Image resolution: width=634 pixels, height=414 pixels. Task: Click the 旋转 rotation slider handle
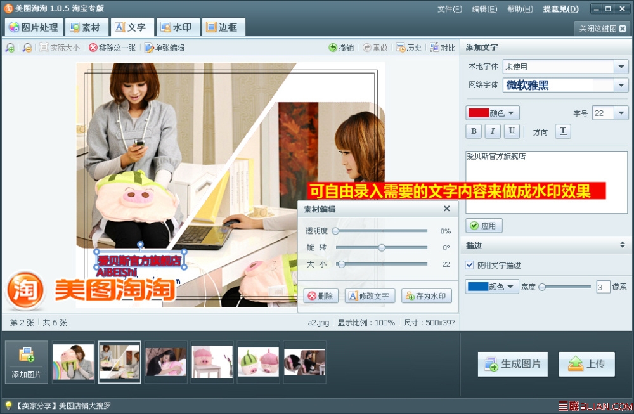[x=382, y=247]
